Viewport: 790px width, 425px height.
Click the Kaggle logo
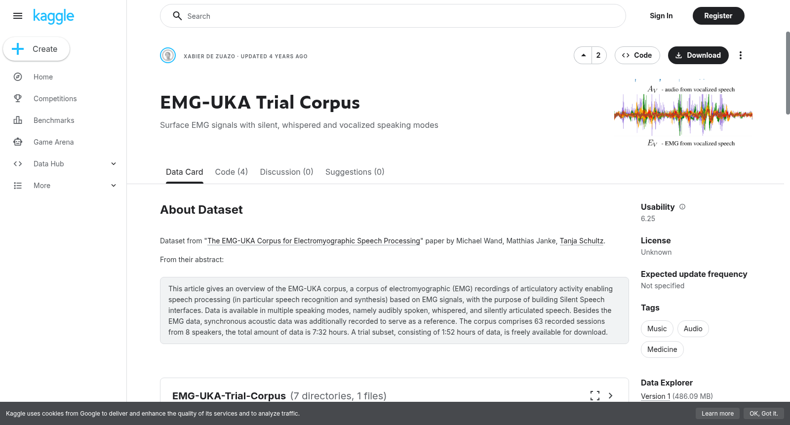coord(53,16)
